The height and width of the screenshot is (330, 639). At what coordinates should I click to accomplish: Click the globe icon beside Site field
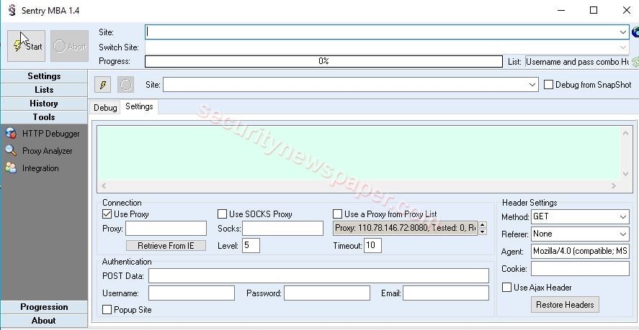tap(635, 32)
